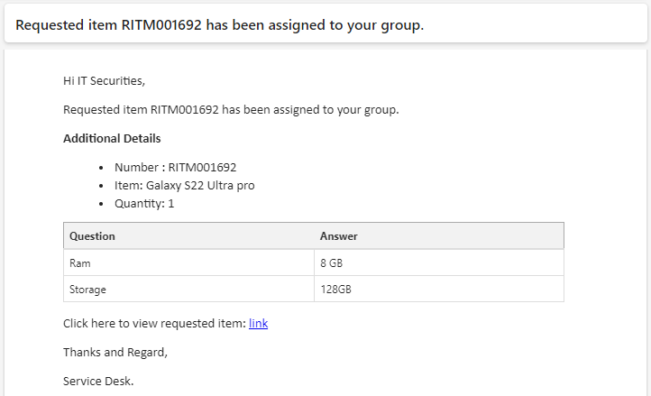Viewport: 651px width, 396px height.
Task: Click the Quantity: 1 list item
Action: (144, 204)
